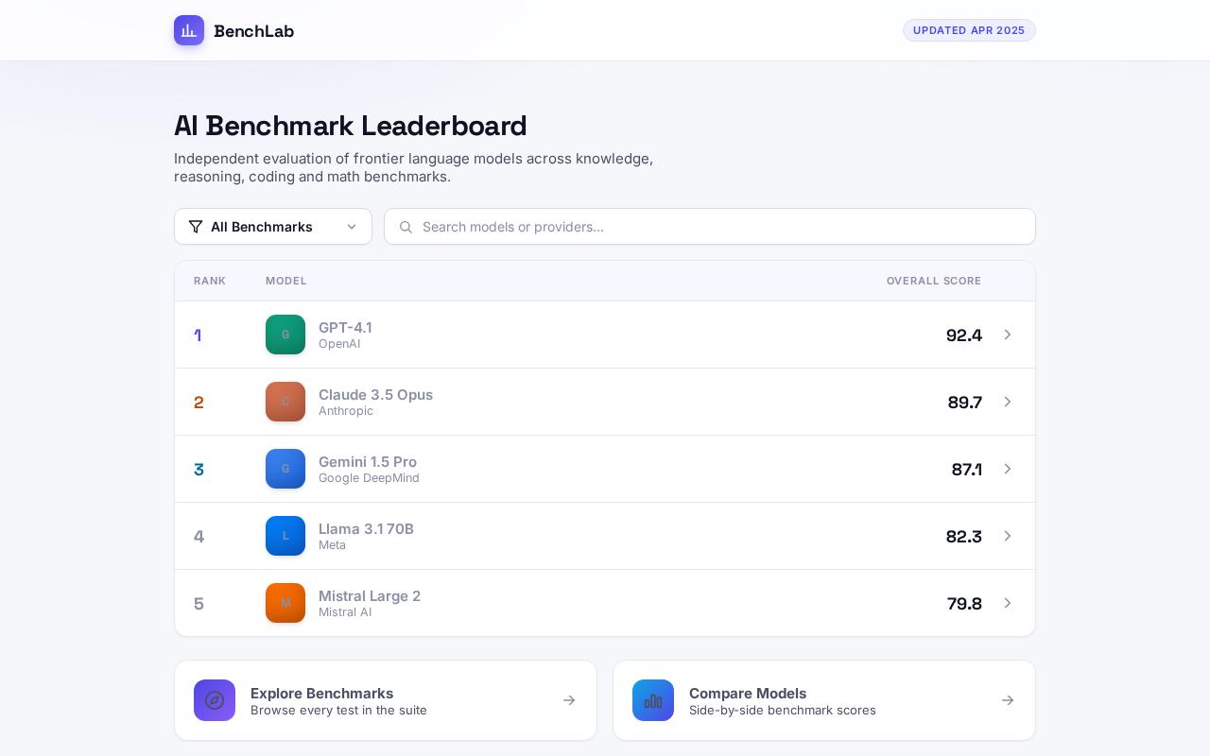Click the Model column header
The height and width of the screenshot is (756, 1210).
pos(286,281)
